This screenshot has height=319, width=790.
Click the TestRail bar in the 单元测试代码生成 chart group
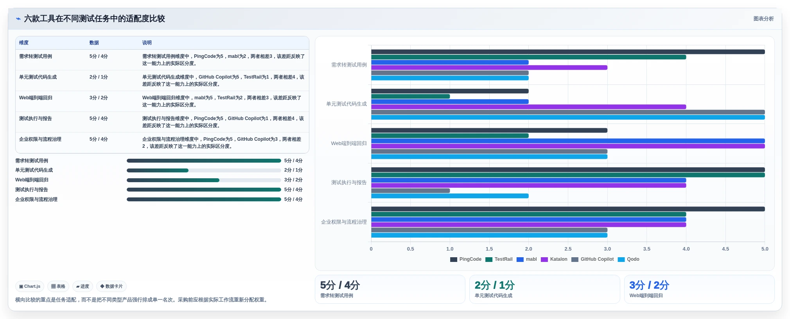tap(411, 97)
